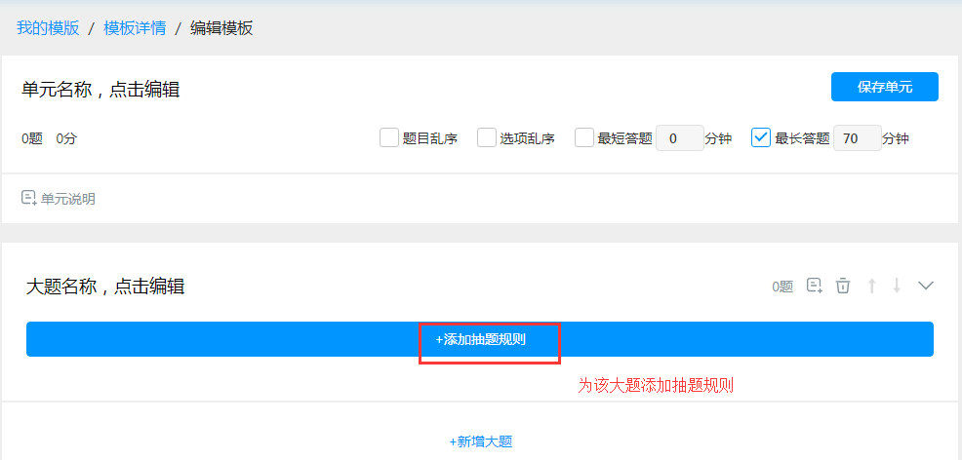
Task: Move the 大题 down with the arrow icon
Action: (897, 286)
